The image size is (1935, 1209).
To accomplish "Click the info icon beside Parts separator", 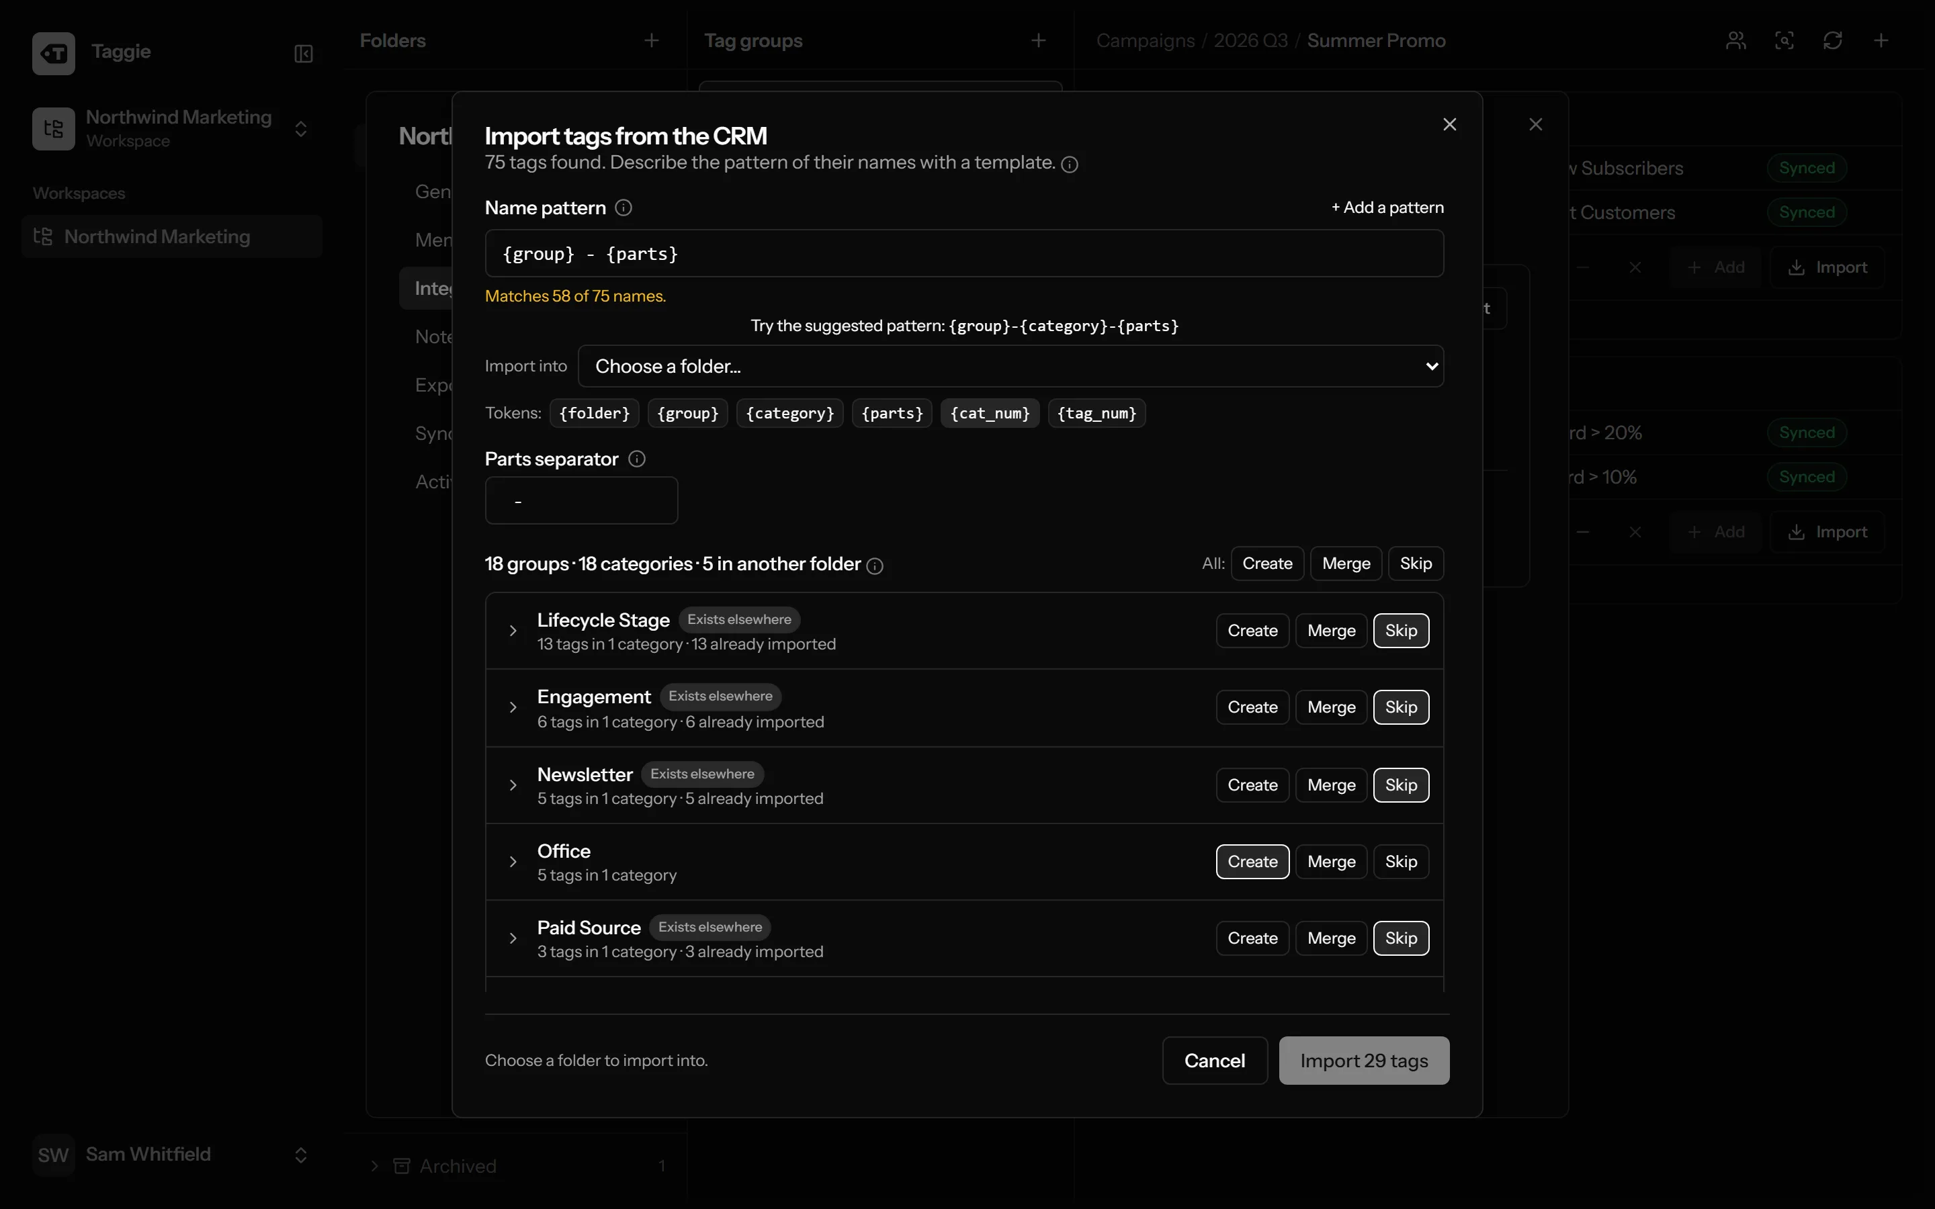I will pyautogui.click(x=636, y=459).
